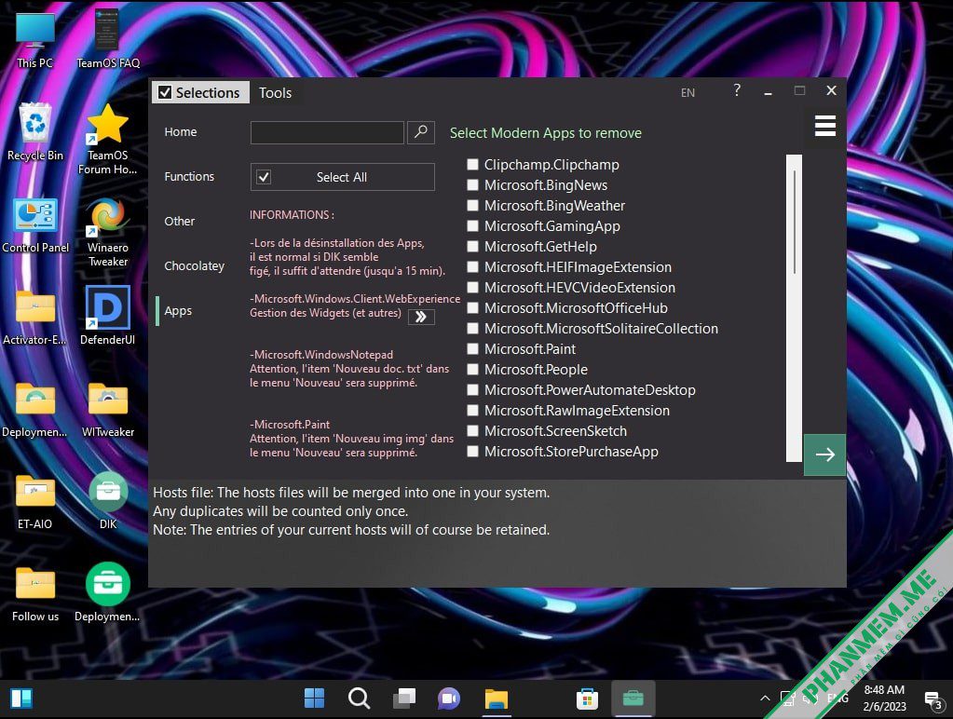953x719 pixels.
Task: Check Microsoft.Paint checkbox
Action: pyautogui.click(x=472, y=349)
